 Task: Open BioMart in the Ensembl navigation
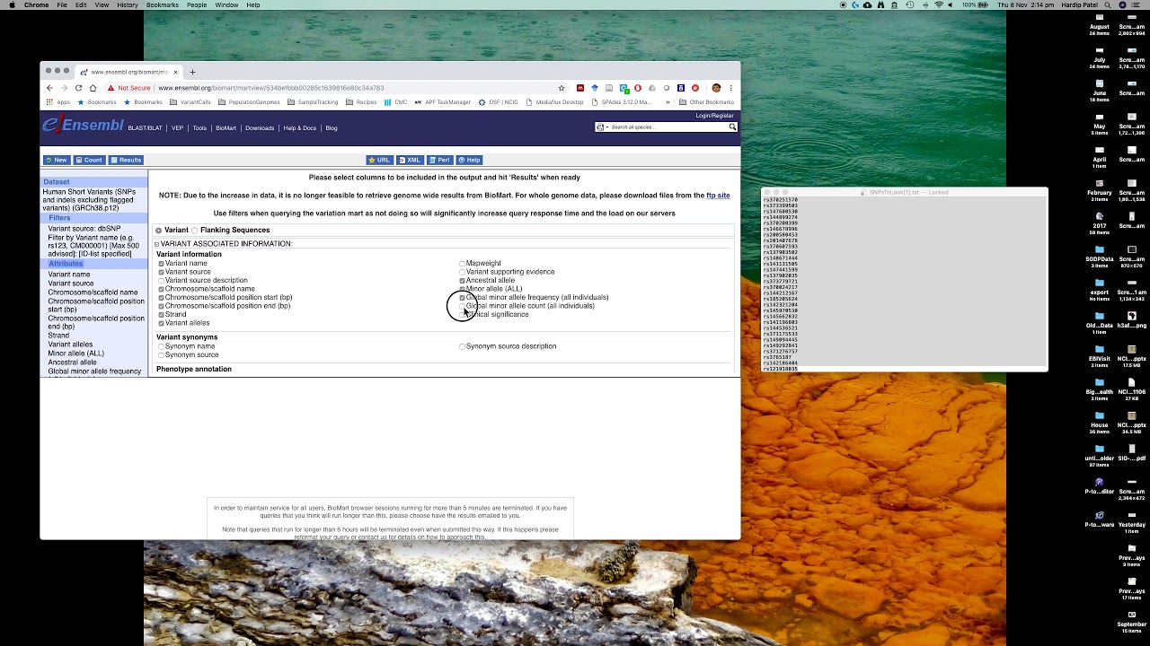click(226, 128)
